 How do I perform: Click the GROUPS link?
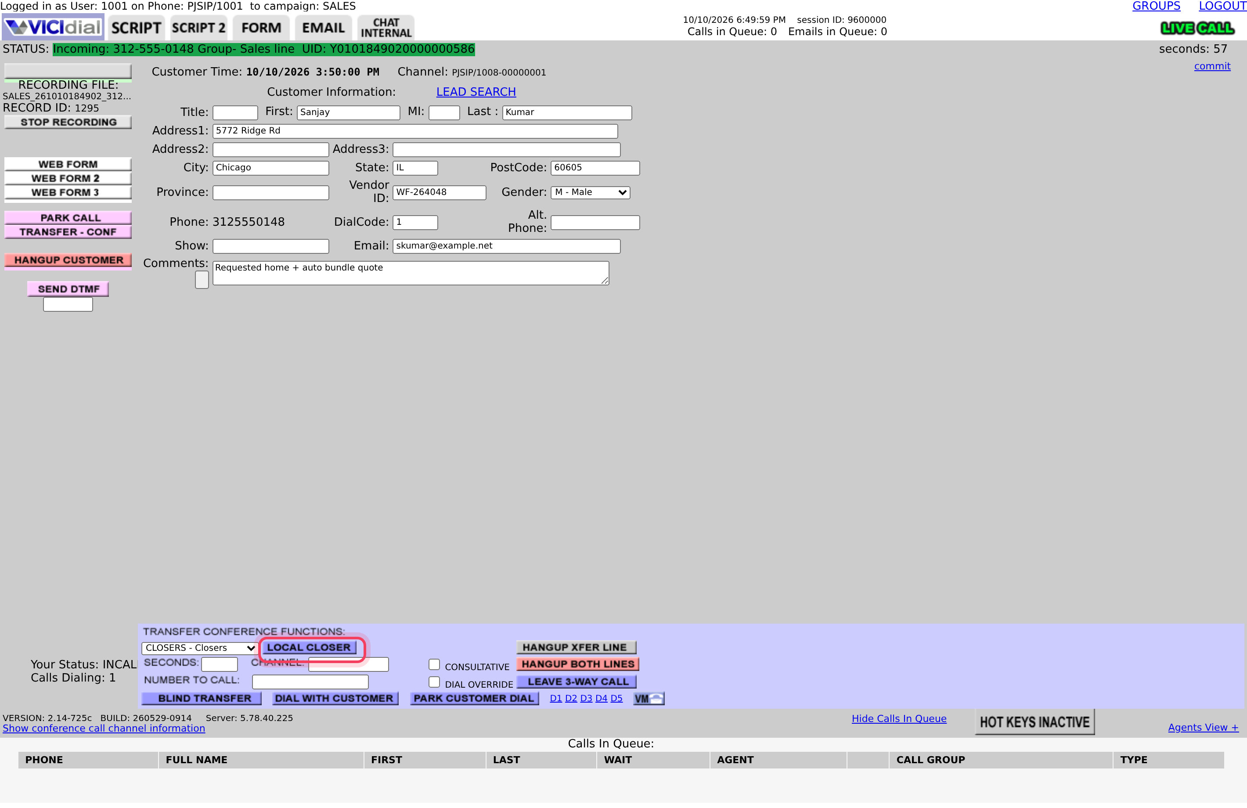1157,6
